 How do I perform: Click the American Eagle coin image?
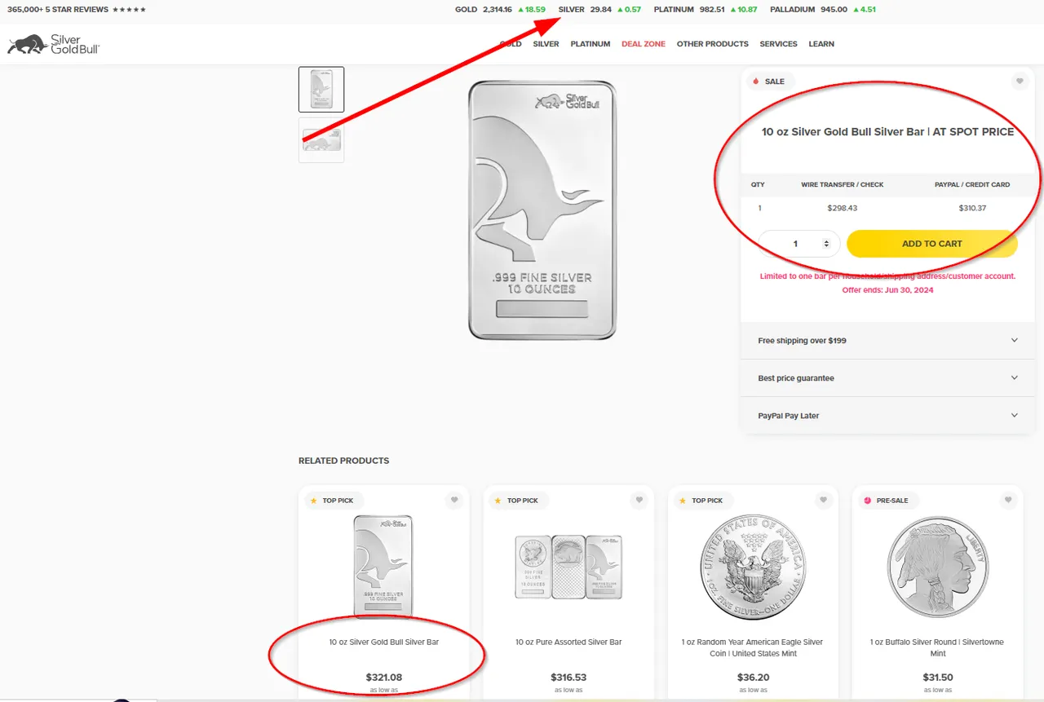tap(752, 567)
